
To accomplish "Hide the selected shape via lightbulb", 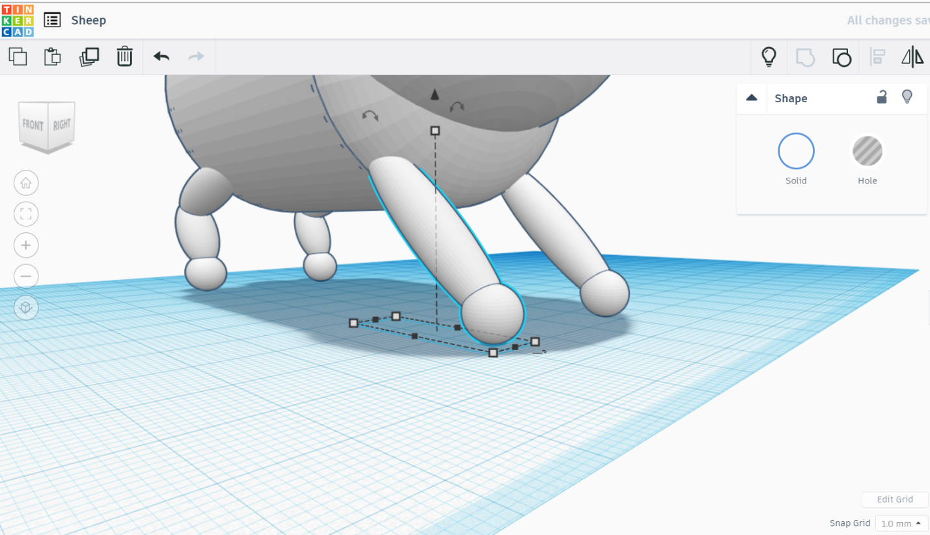I will click(x=907, y=98).
